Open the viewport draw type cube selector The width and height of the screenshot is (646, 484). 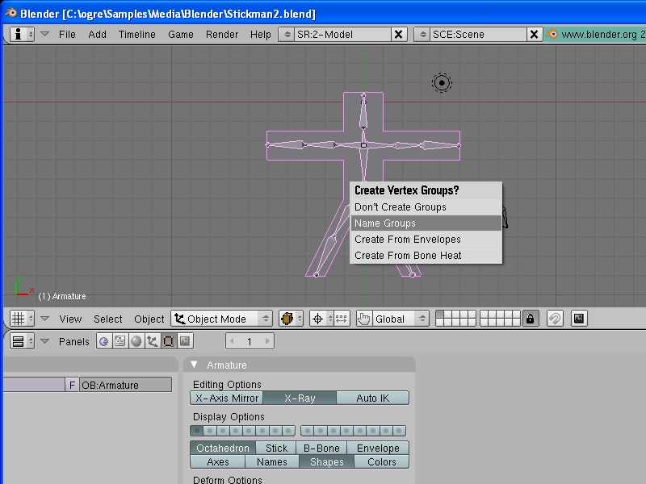[x=291, y=319]
